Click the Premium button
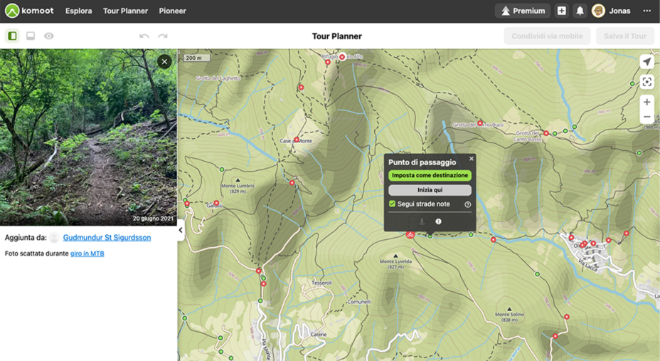Viewport: 660px width, 361px height. [523, 11]
